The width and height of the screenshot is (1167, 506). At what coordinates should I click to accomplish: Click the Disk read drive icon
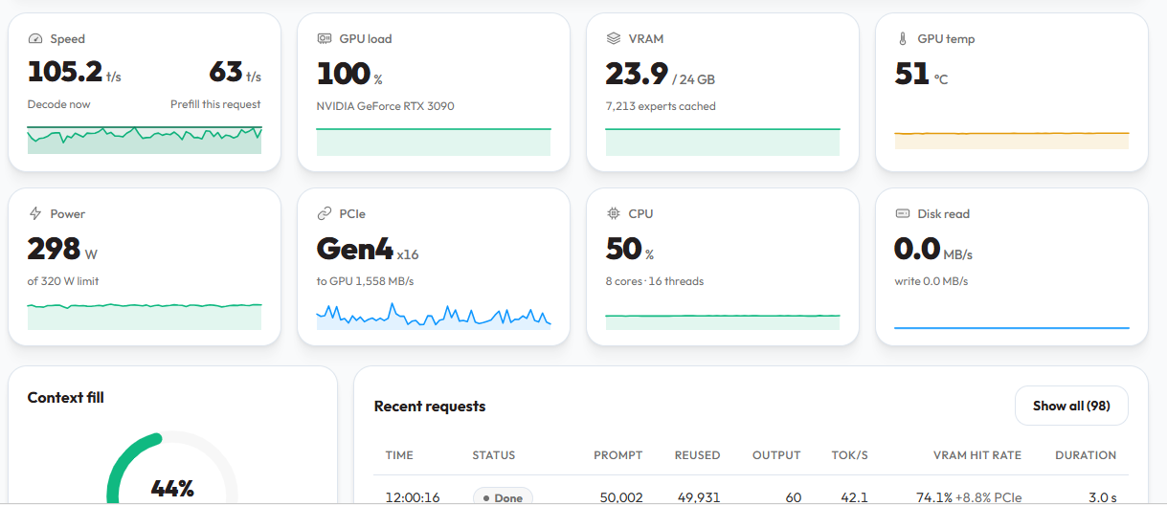point(903,214)
